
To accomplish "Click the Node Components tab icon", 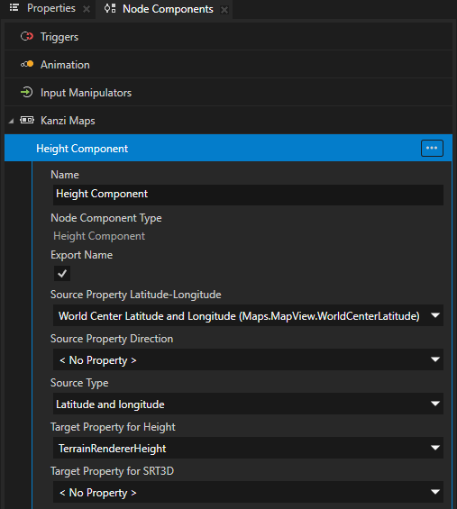I will click(x=110, y=9).
